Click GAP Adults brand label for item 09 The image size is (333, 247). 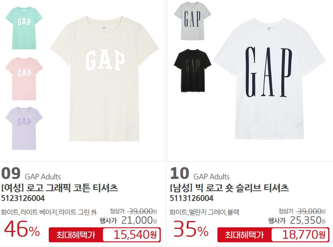click(x=43, y=177)
